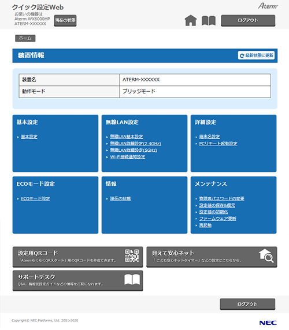Viewport: 289px width, 330px height.
Task: Click the 動作モード label cell
Action: (x=69, y=92)
